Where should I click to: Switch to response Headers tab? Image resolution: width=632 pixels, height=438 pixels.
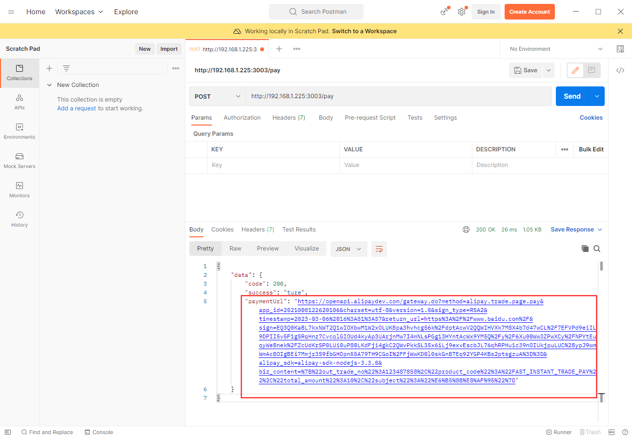(x=258, y=229)
